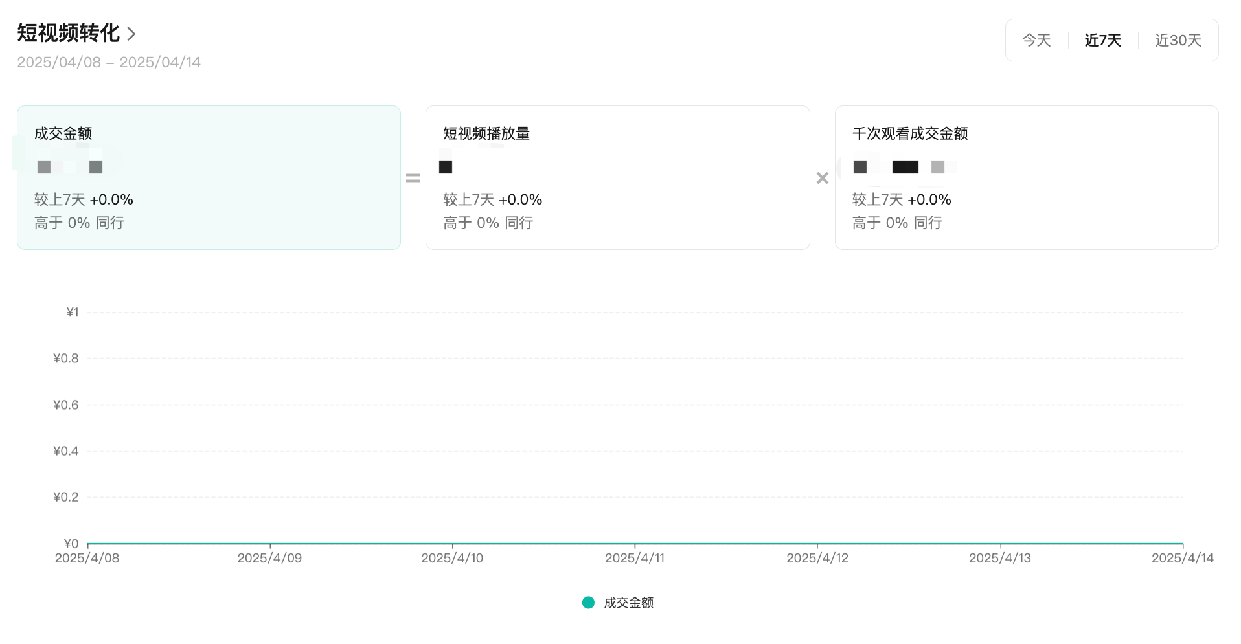Click 较上7天 +0.0% in 短视频播放量 card
1241x644 pixels.
pos(492,199)
